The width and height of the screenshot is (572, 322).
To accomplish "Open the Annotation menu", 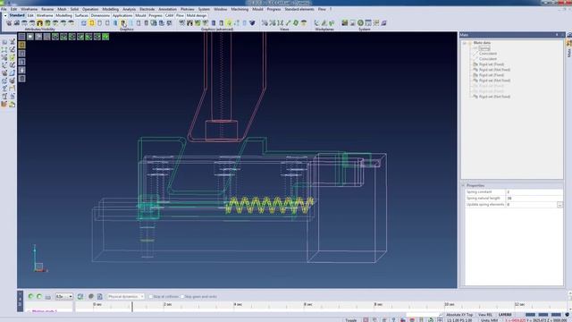I will pyautogui.click(x=167, y=9).
